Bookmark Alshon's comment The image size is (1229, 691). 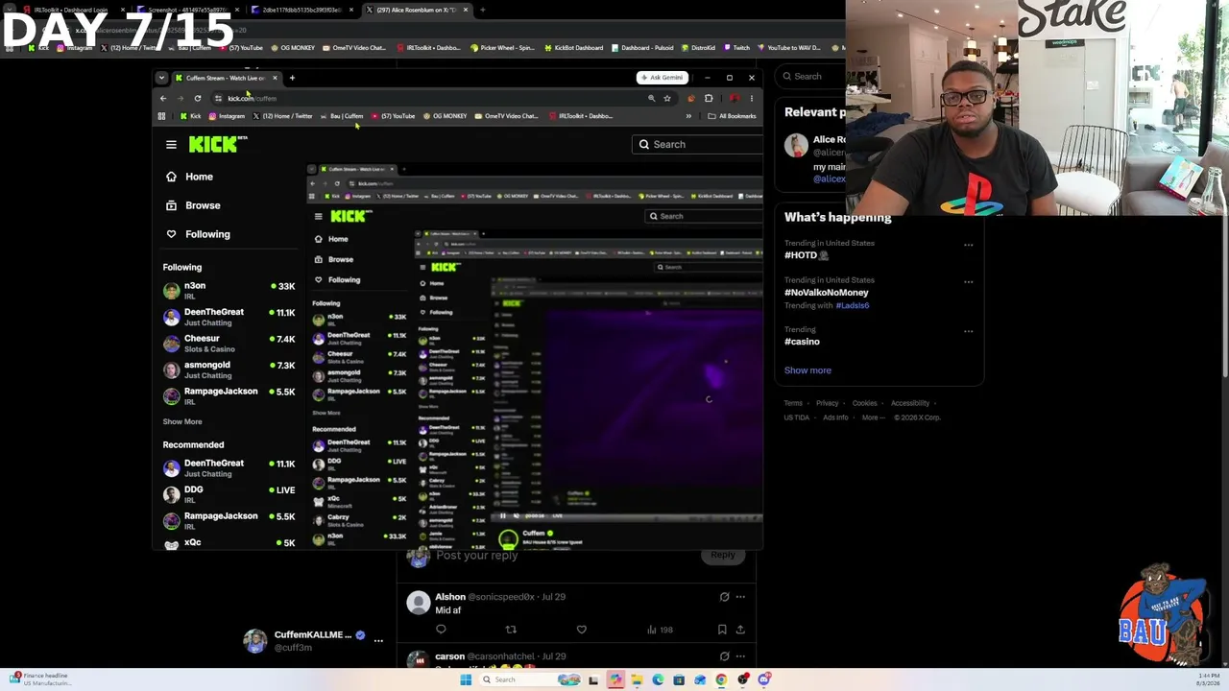[722, 630]
